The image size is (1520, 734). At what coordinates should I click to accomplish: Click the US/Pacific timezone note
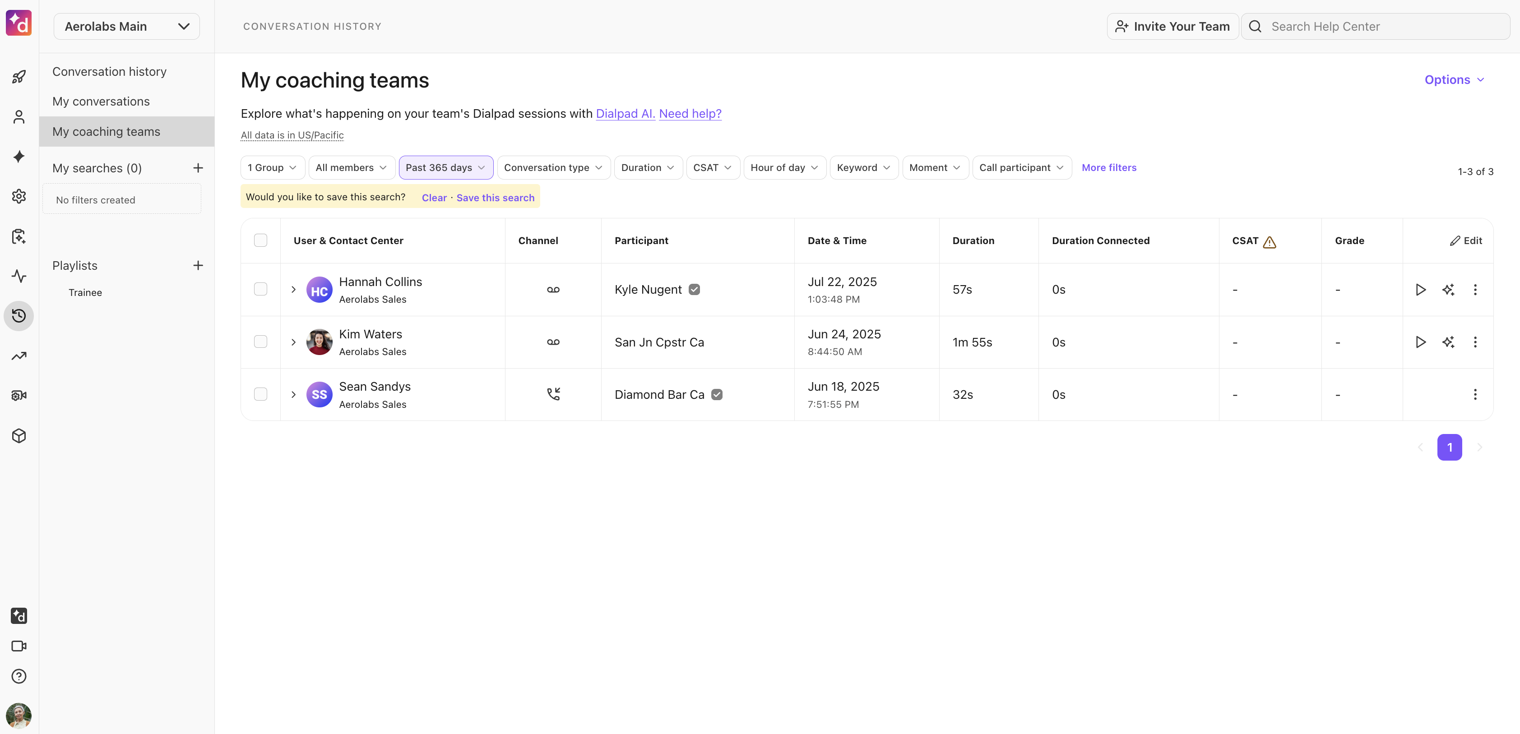[x=292, y=135]
